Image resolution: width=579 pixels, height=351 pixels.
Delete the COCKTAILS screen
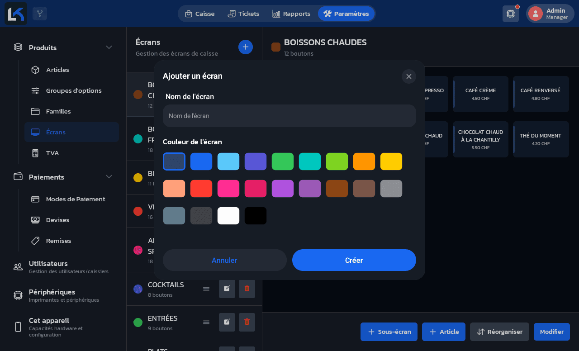247,289
